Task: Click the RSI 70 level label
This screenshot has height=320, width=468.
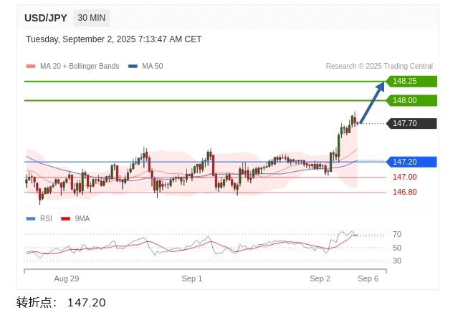Action: coord(397,234)
